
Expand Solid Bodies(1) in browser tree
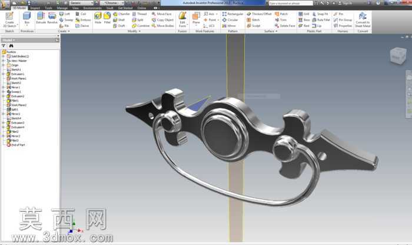(x=4, y=56)
